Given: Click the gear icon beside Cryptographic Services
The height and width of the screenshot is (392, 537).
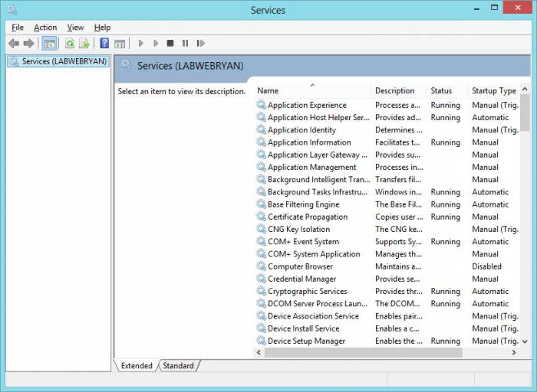Looking at the screenshot, I should (262, 291).
